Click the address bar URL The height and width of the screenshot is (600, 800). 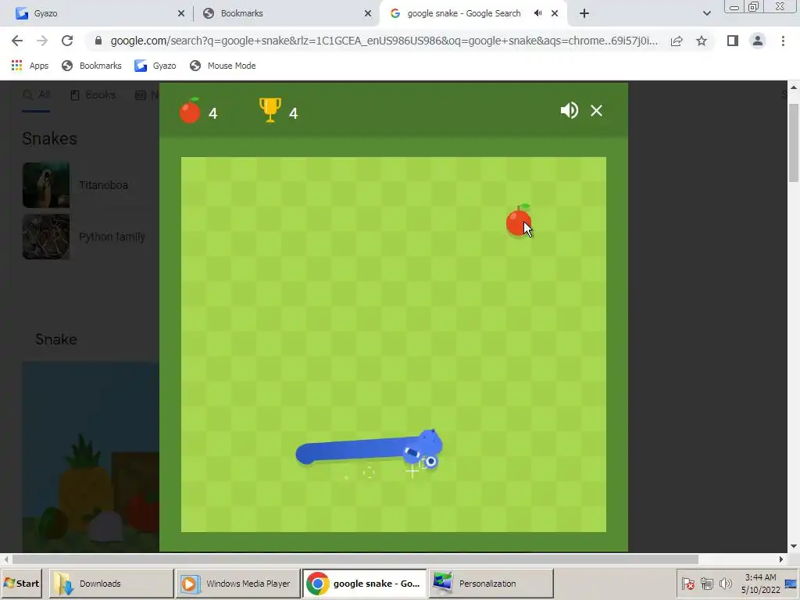point(384,41)
